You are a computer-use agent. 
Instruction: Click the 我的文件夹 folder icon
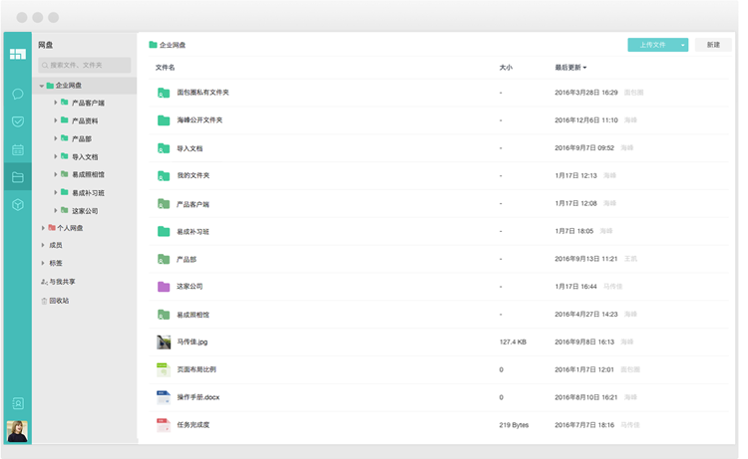coord(164,176)
